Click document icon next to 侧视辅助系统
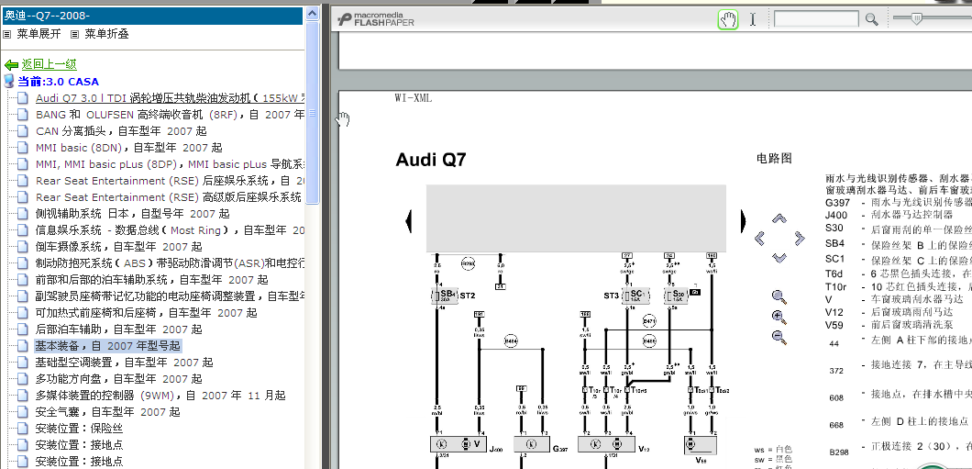972x469 pixels. click(x=22, y=214)
